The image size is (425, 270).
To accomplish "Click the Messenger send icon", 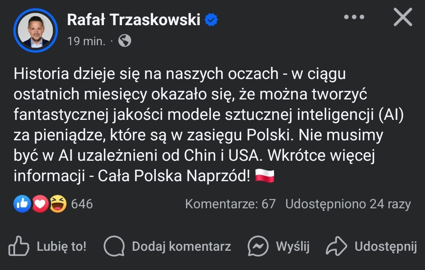I will pos(258,246).
